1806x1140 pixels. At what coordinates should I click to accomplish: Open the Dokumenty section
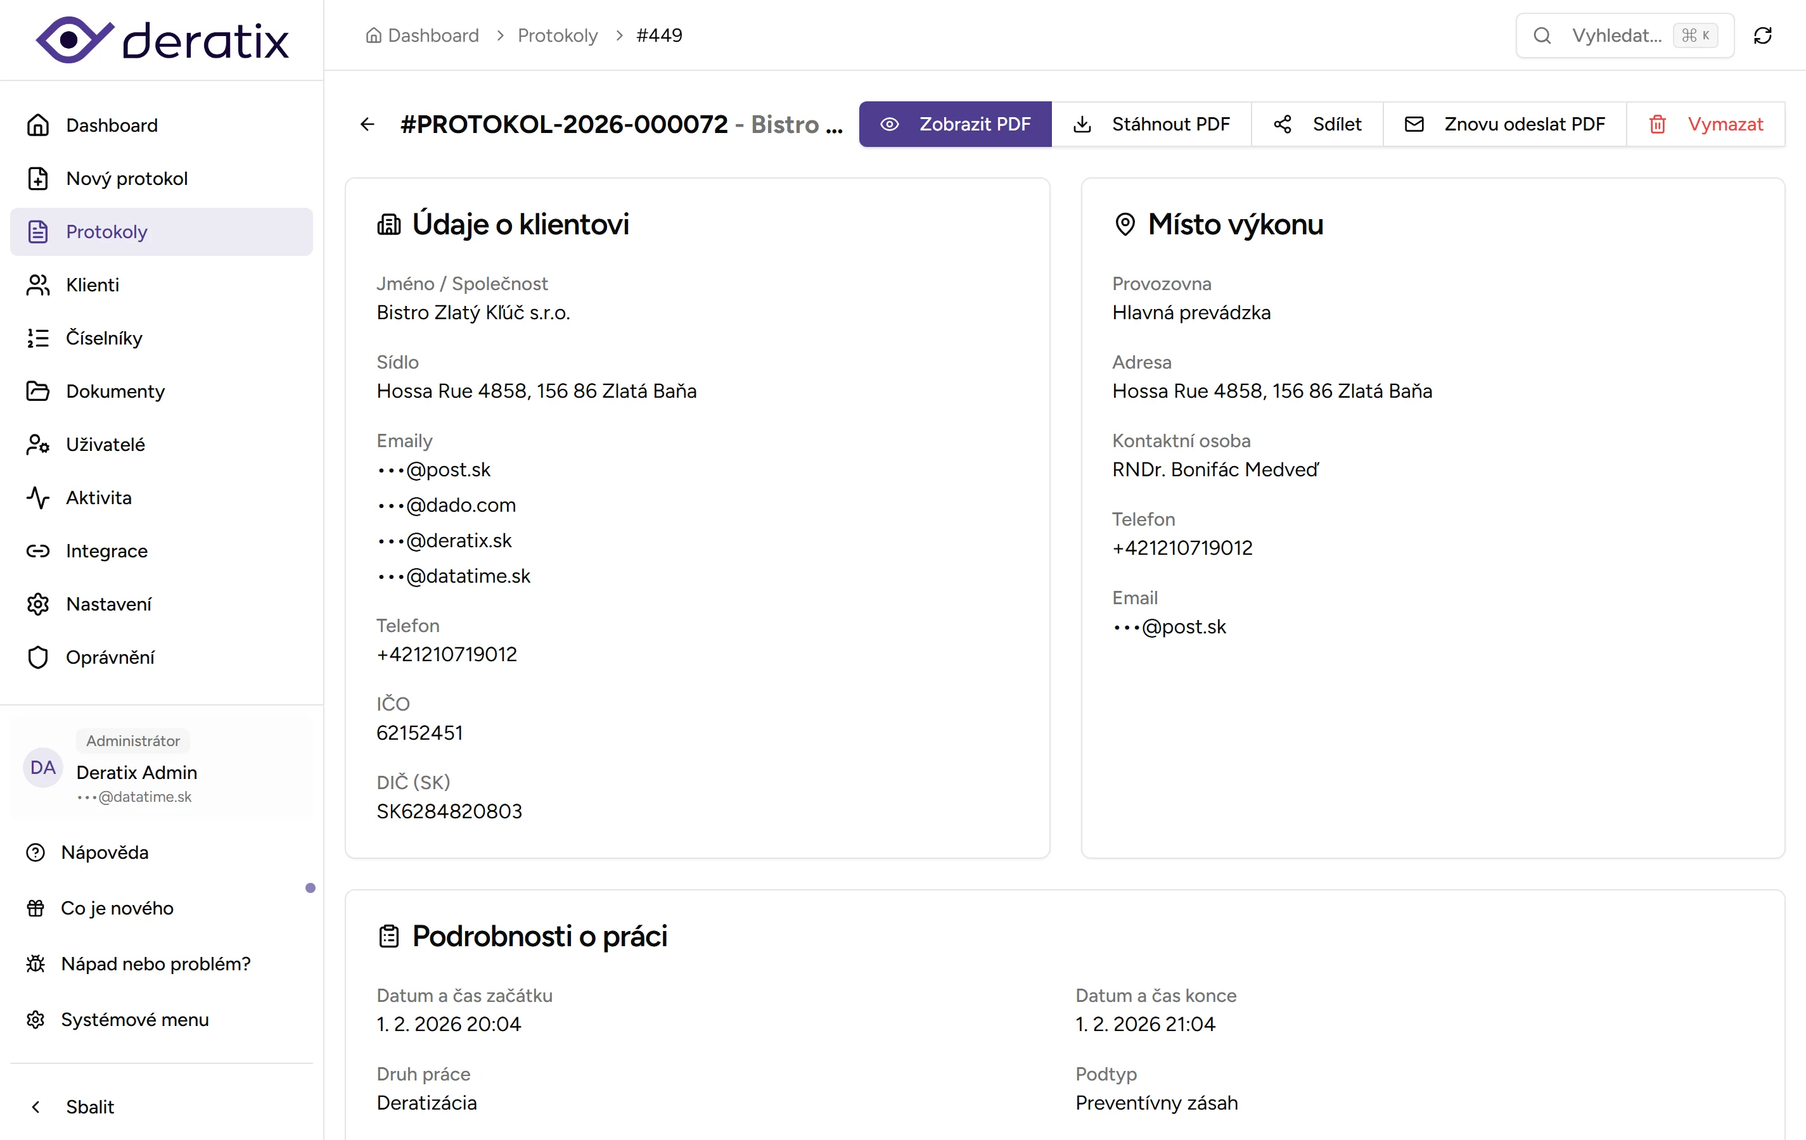[115, 391]
